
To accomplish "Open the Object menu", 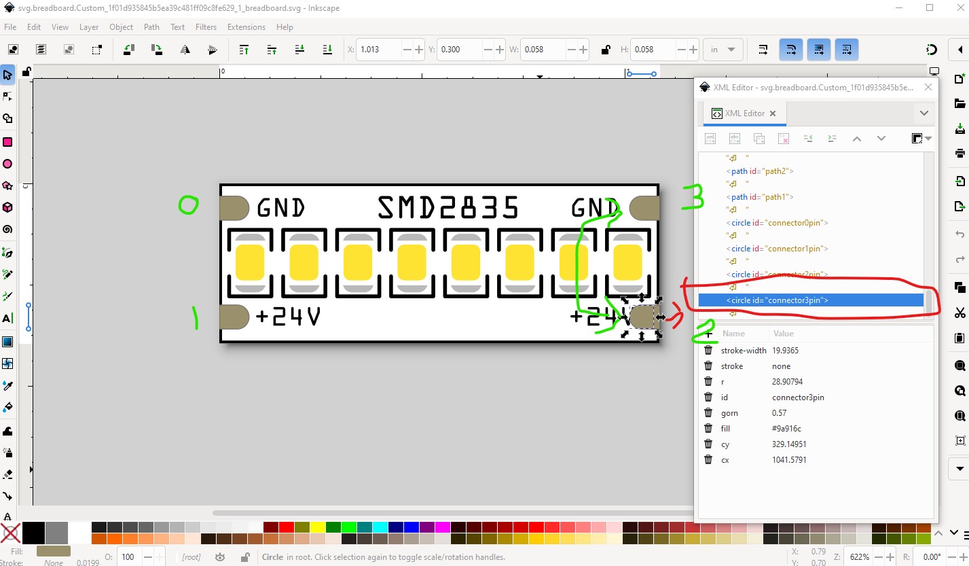I will pos(122,27).
